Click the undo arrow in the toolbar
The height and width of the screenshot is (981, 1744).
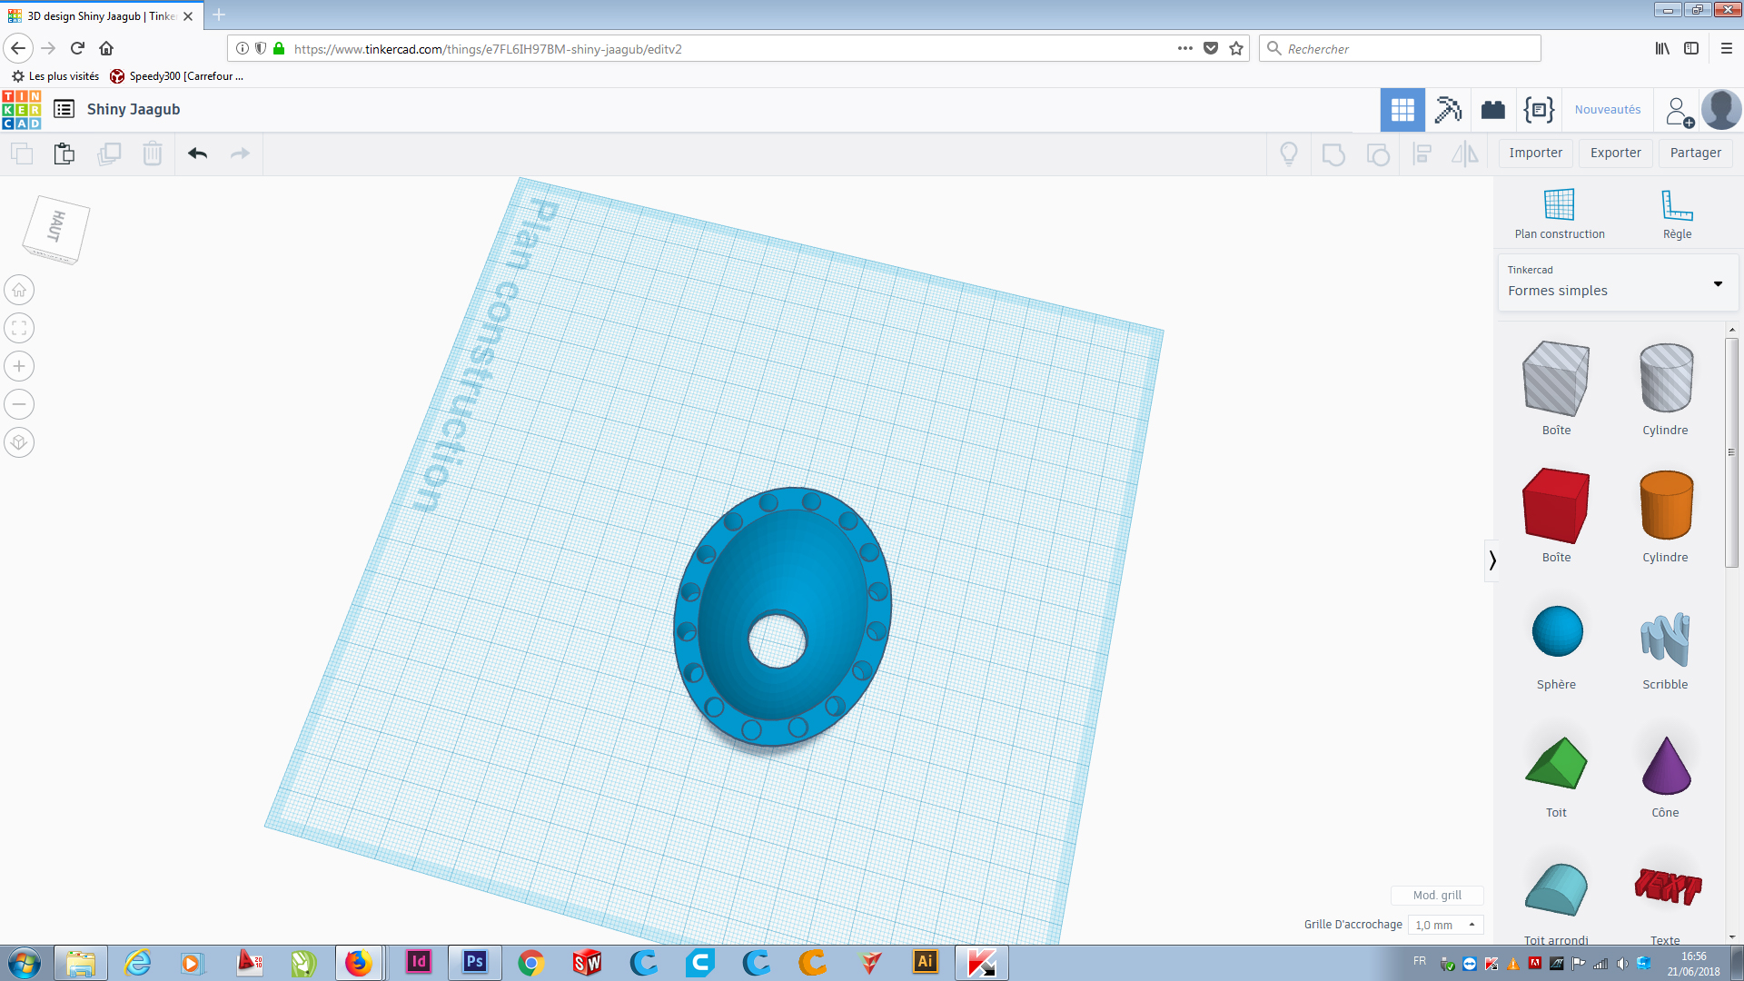pos(197,154)
